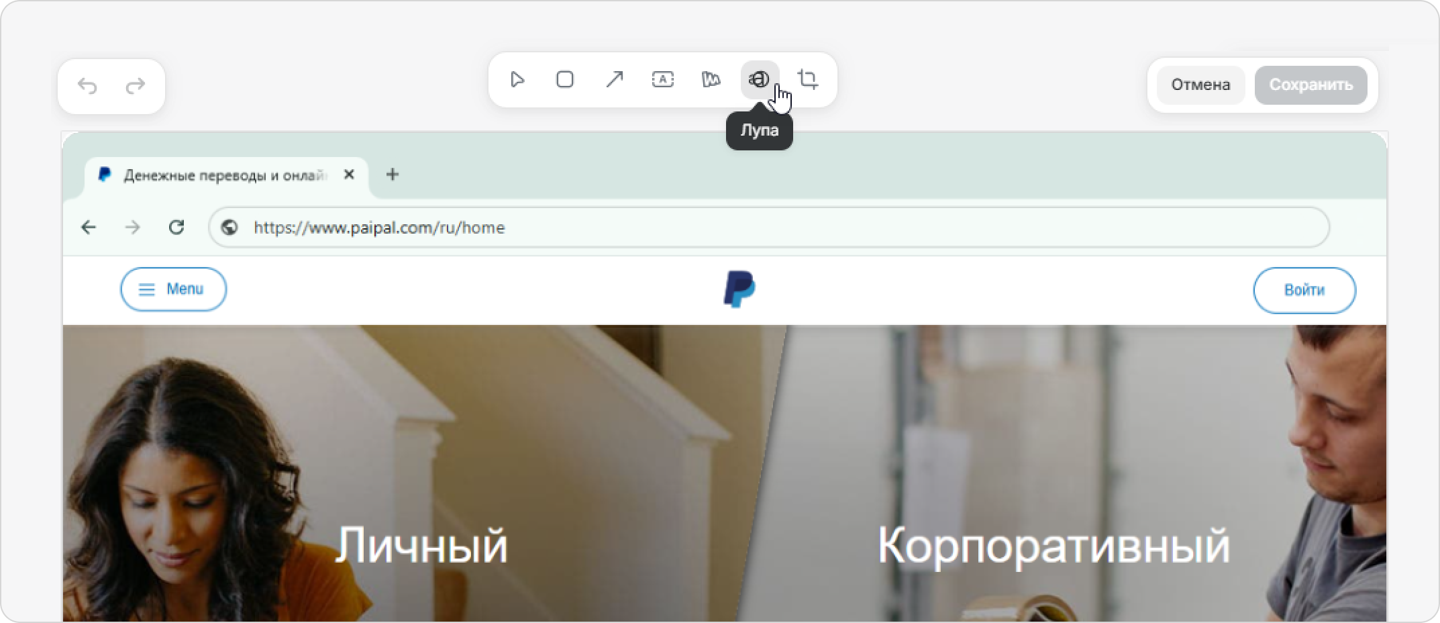Select the cursor pointer tool
1440x623 pixels.
tap(517, 80)
